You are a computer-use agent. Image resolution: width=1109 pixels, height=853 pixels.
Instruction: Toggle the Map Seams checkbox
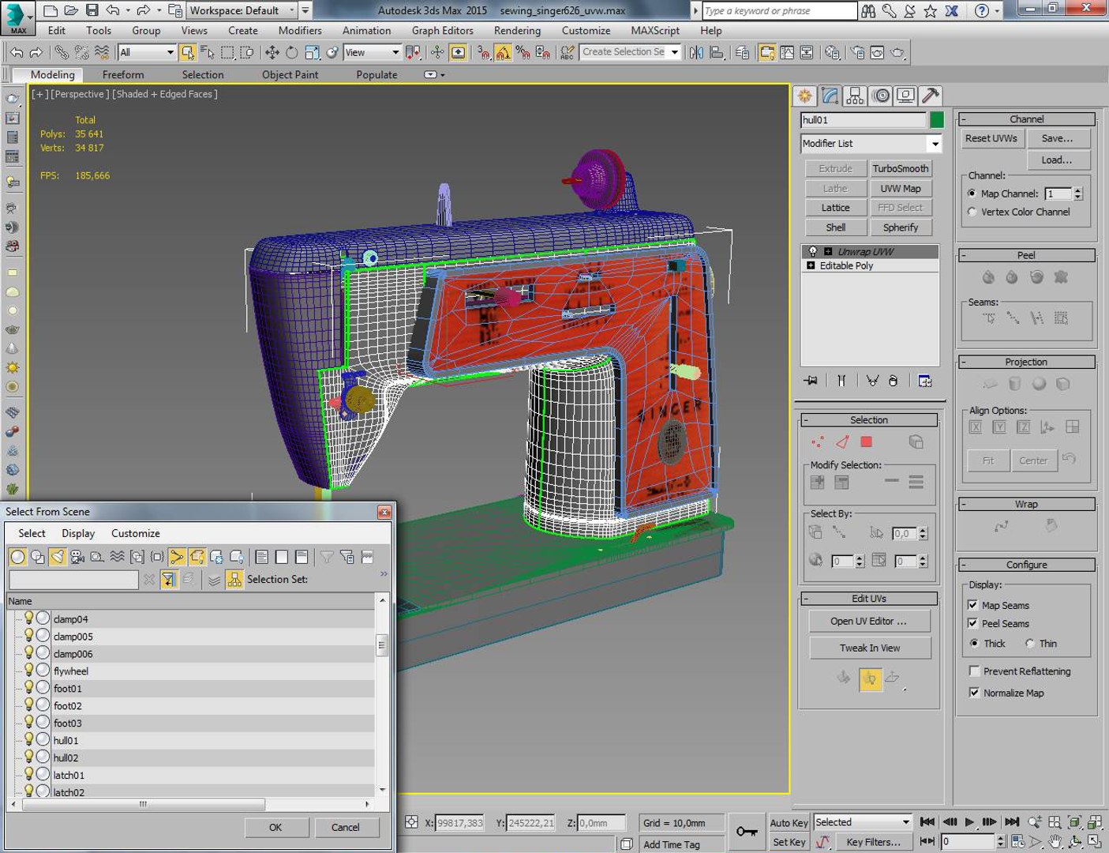pyautogui.click(x=973, y=605)
